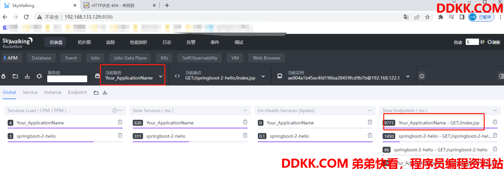The height and width of the screenshot is (169, 504).
Task: Select the Istio Data Plane dashboard
Action: pos(130,58)
